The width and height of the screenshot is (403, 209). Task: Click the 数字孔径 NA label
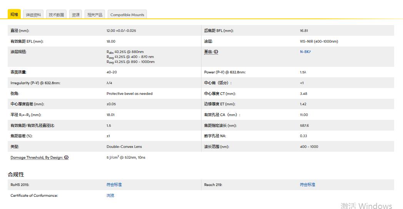point(215,136)
